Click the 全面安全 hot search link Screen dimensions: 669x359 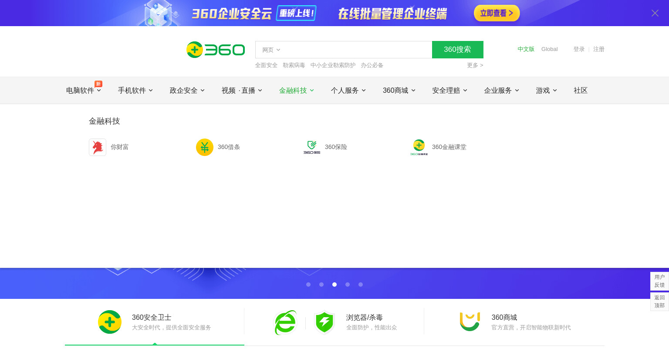pos(266,65)
